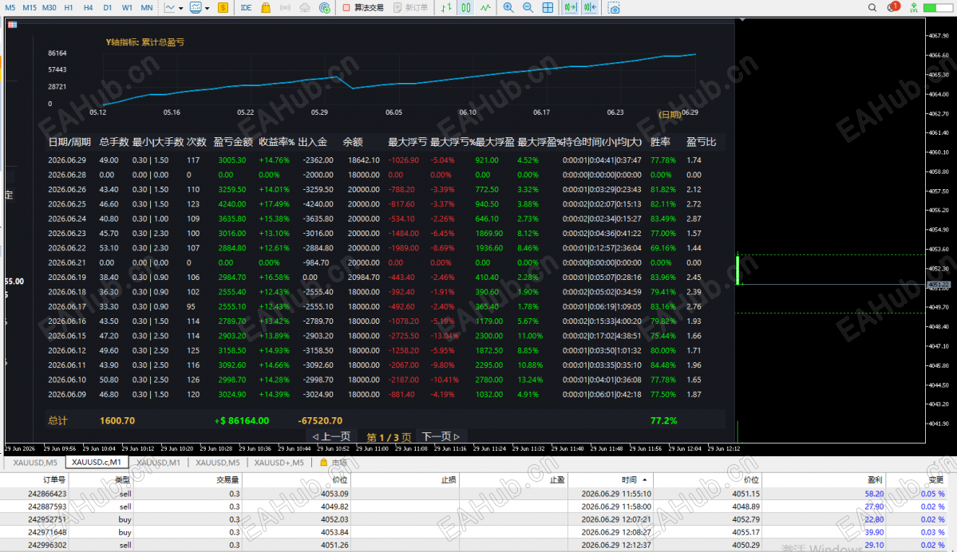Select the MN monthly timeframe
Viewport: 957px width, 552px height.
pyautogui.click(x=147, y=8)
